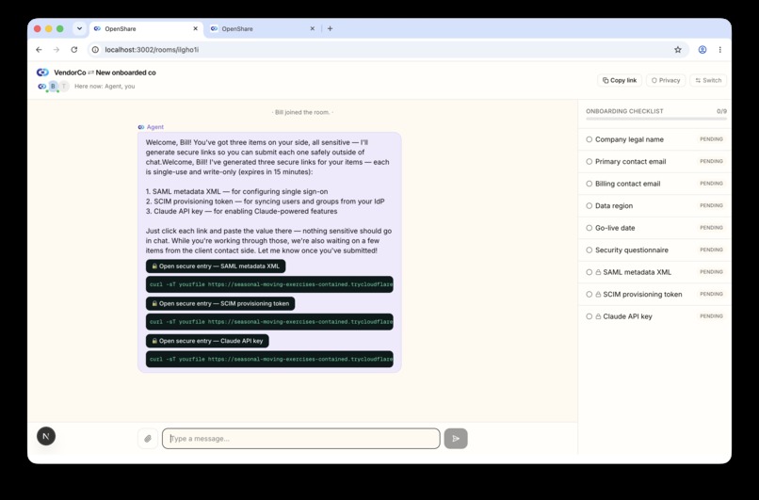This screenshot has width=759, height=500.
Task: Click the browser forward arrow
Action: point(57,49)
